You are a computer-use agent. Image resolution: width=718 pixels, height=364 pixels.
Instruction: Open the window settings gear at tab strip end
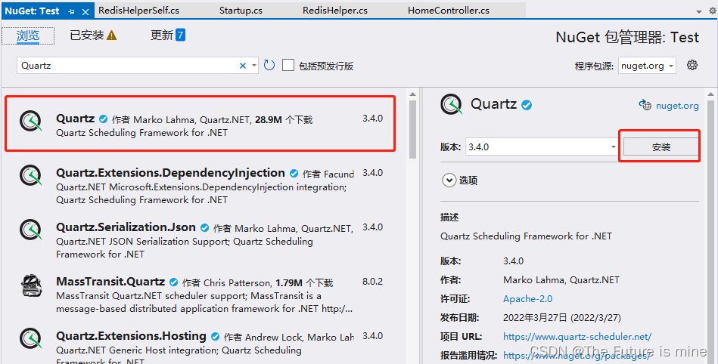[x=713, y=11]
